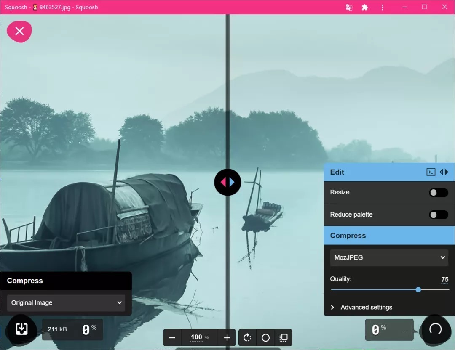Image resolution: width=455 pixels, height=350 pixels.
Task: Open extensions puzzle icon
Action: [x=365, y=7]
